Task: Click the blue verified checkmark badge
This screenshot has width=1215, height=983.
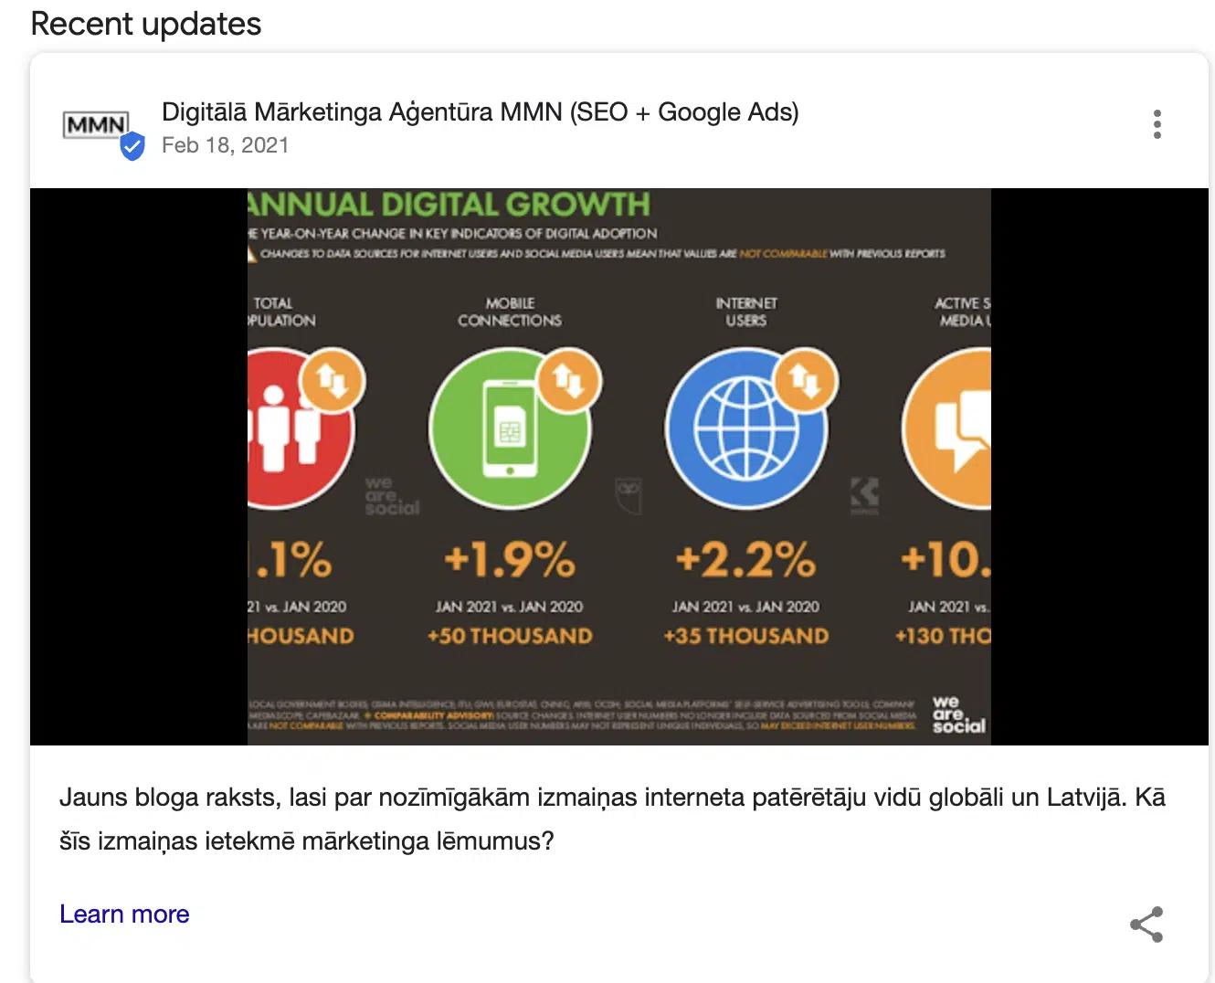Action: (x=132, y=146)
